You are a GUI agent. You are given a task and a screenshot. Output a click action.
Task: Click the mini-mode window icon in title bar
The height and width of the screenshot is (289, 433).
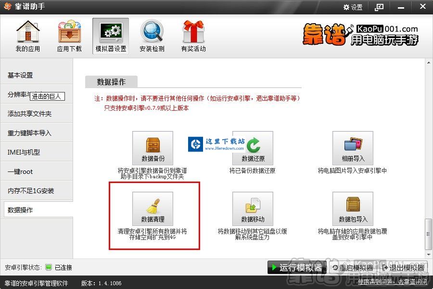tap(379, 7)
